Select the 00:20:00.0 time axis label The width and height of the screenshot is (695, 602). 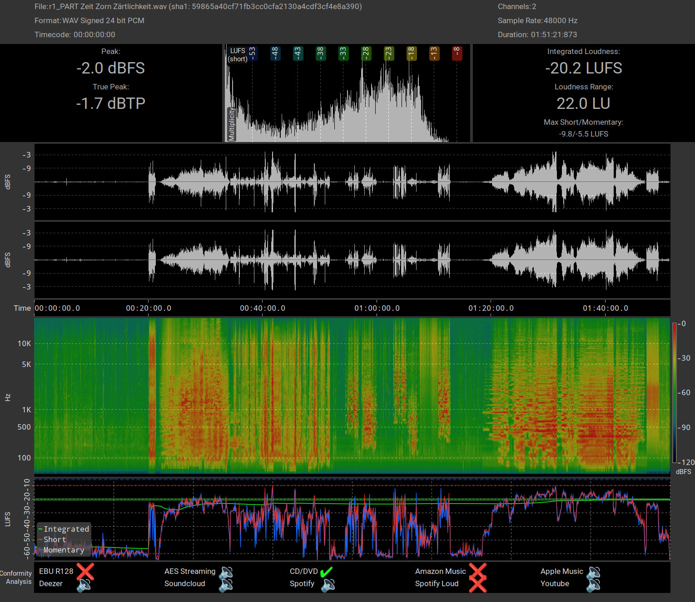149,308
